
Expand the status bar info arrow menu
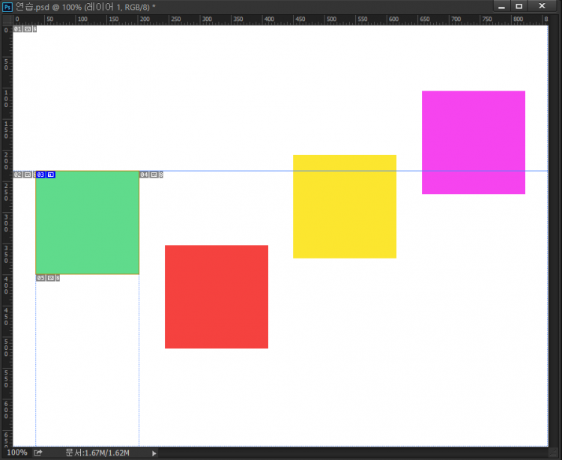click(154, 453)
